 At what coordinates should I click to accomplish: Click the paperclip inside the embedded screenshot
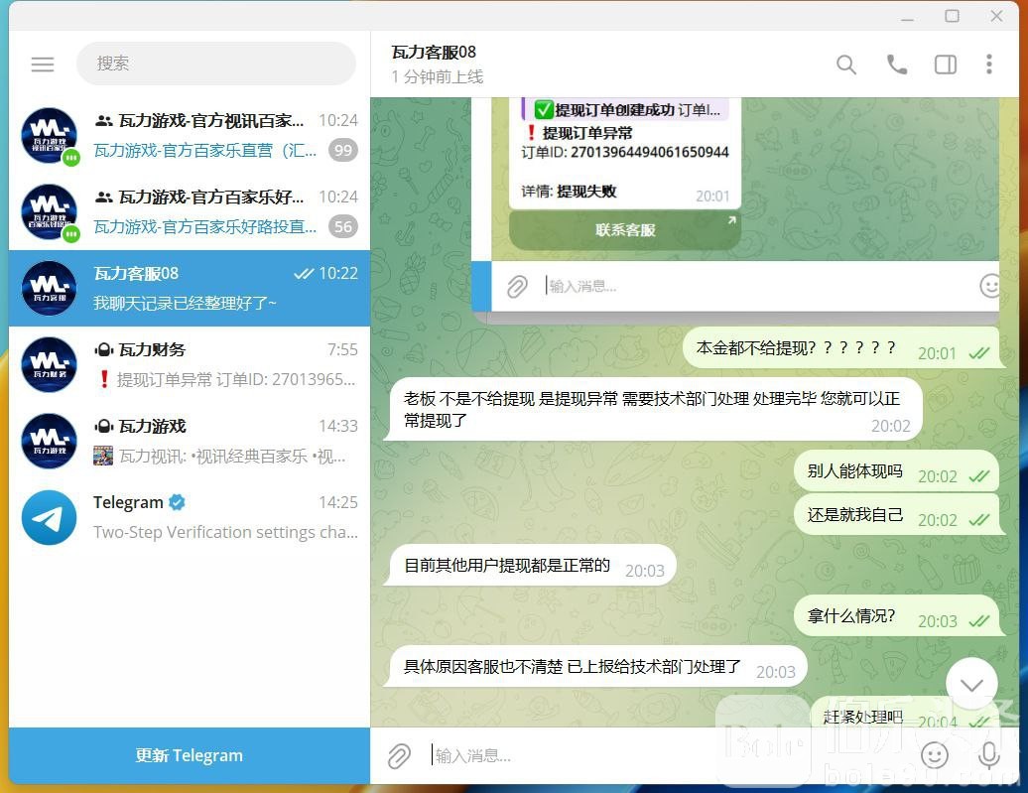(517, 286)
